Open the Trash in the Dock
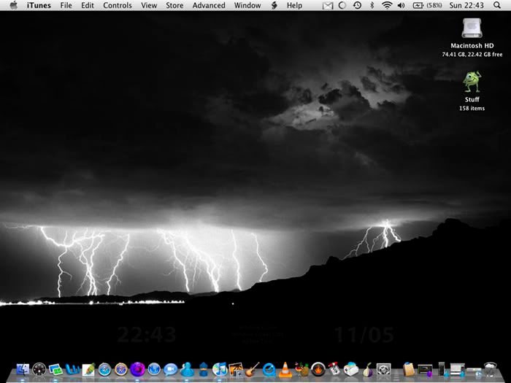511x383 pixels. [491, 369]
